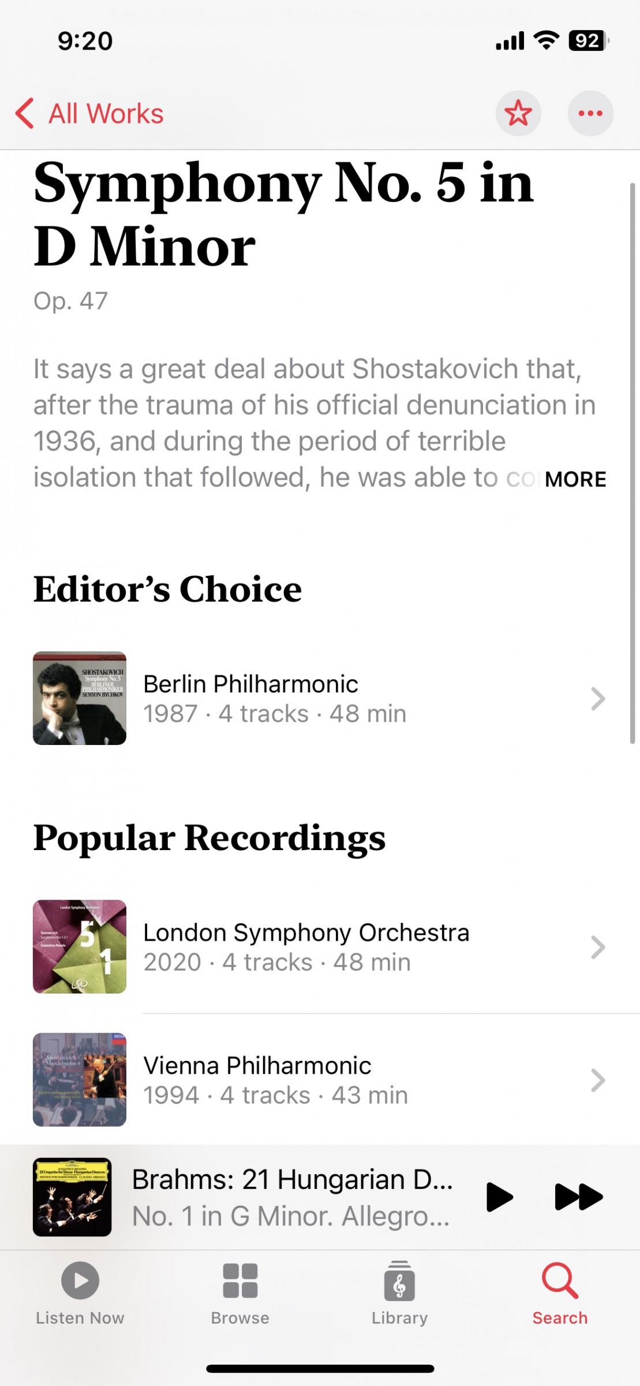Open the three-dot more options menu

click(x=590, y=113)
